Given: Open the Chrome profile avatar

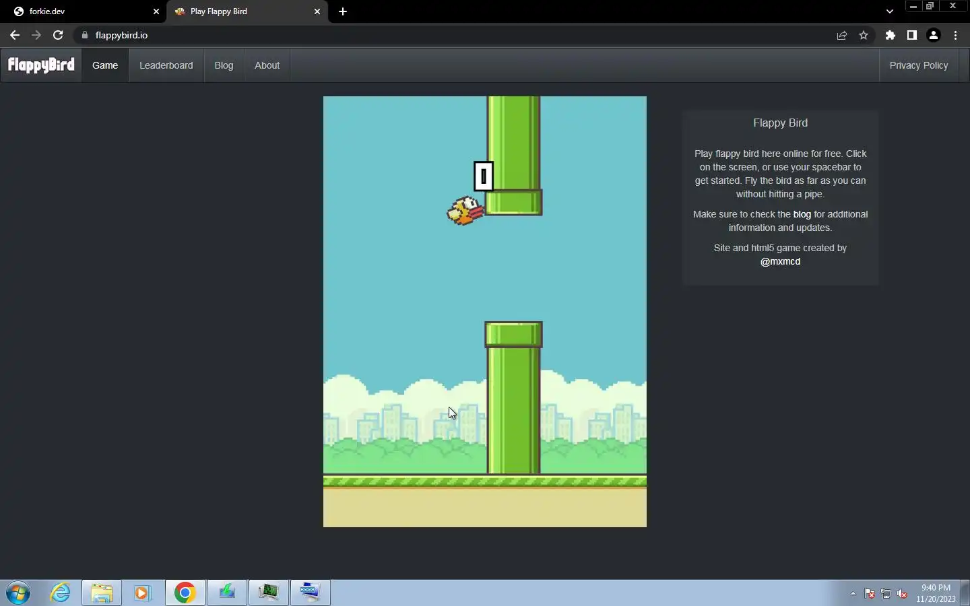Looking at the screenshot, I should (x=934, y=35).
